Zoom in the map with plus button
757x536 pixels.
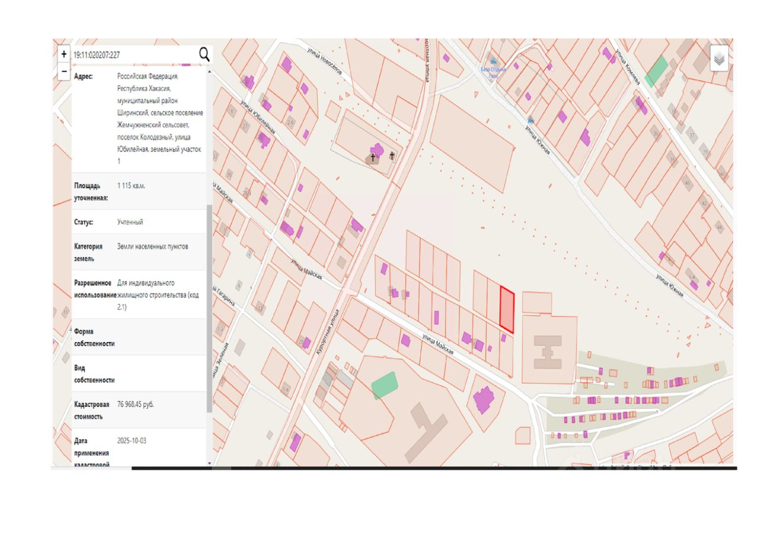tap(64, 54)
